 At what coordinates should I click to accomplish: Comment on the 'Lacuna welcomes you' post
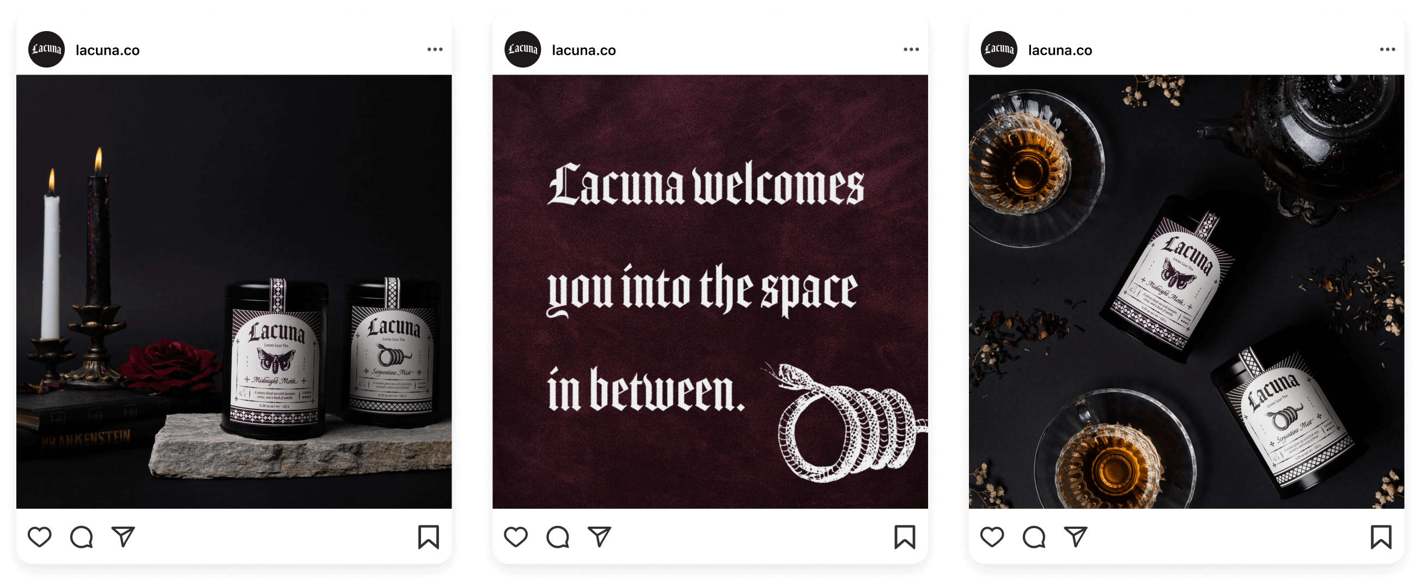pos(558,537)
